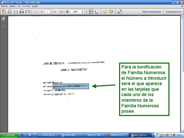The height and width of the screenshot is (138, 184).
Task: Open the Ayuda menu
Action: (x=35, y=6)
